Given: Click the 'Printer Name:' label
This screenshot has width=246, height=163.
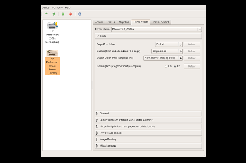Looking at the screenshot, I should click(103, 29).
